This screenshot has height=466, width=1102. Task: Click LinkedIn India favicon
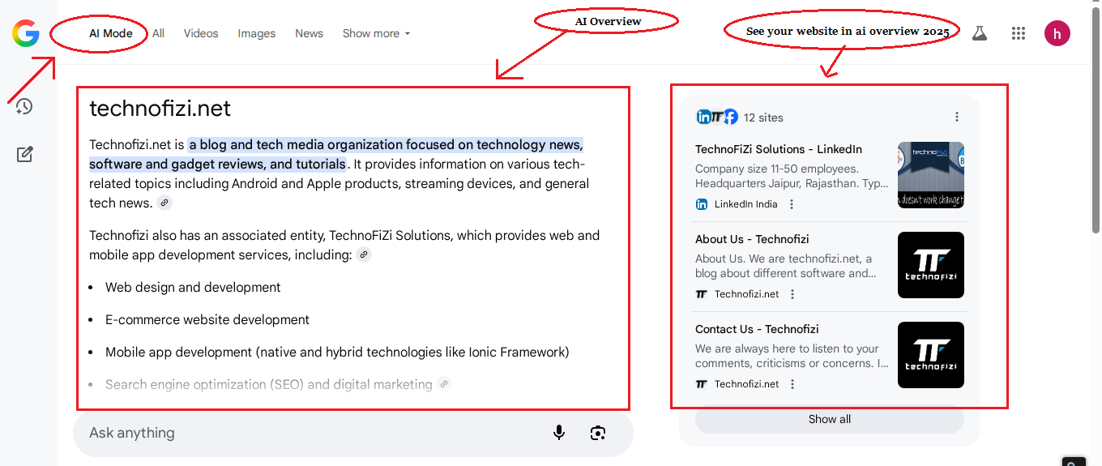[702, 204]
